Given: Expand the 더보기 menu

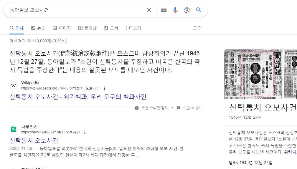Looking at the screenshot, I should 133,28.
